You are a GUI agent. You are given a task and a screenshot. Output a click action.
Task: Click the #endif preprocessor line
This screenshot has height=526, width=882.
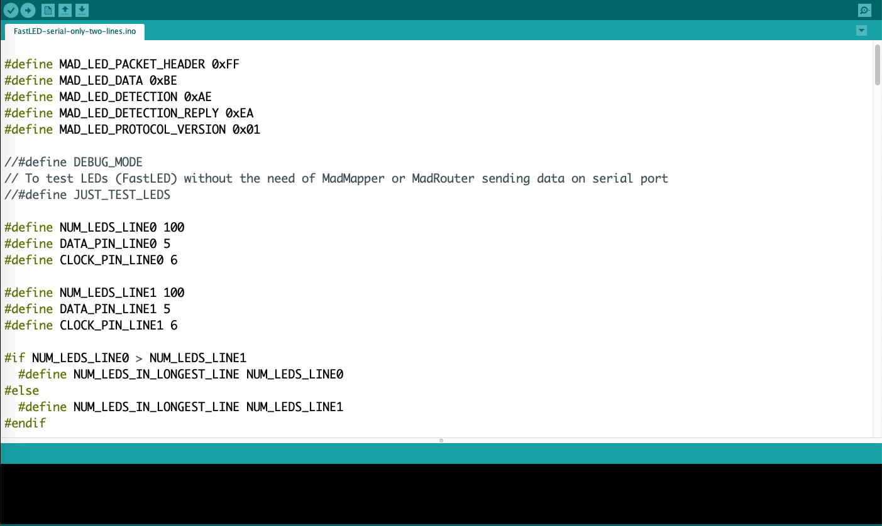pos(25,423)
